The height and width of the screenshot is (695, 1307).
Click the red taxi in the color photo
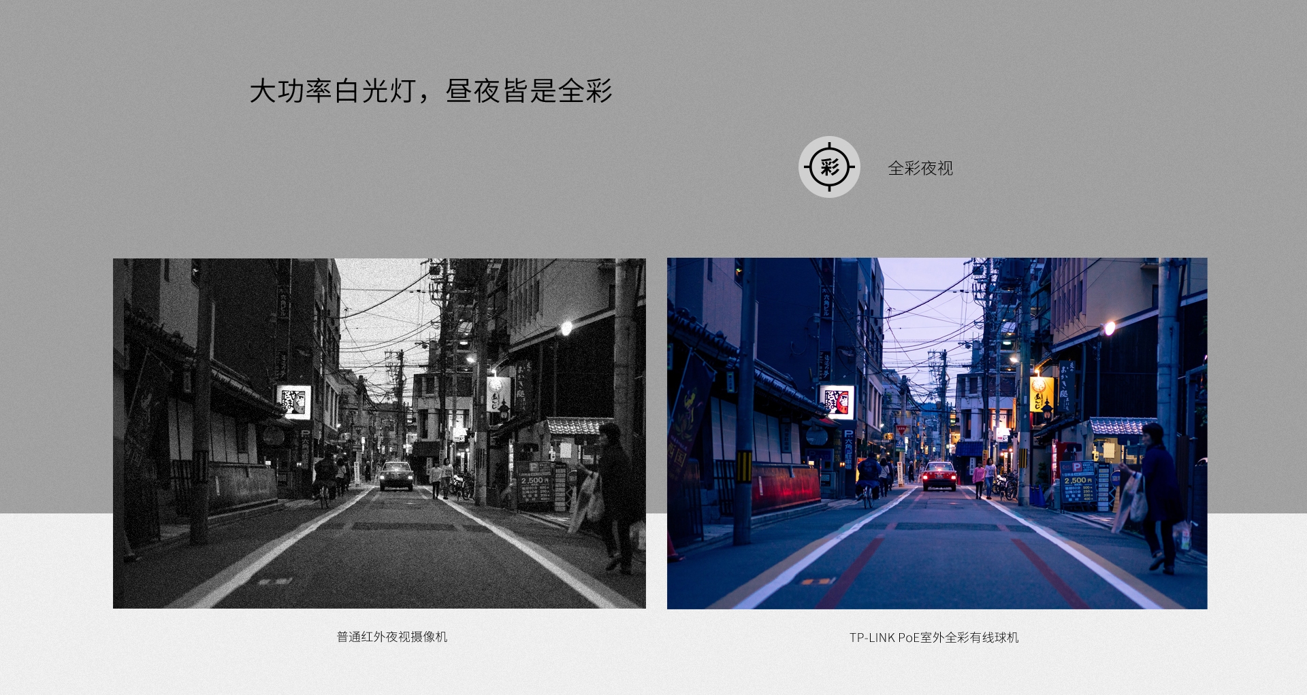(x=939, y=475)
